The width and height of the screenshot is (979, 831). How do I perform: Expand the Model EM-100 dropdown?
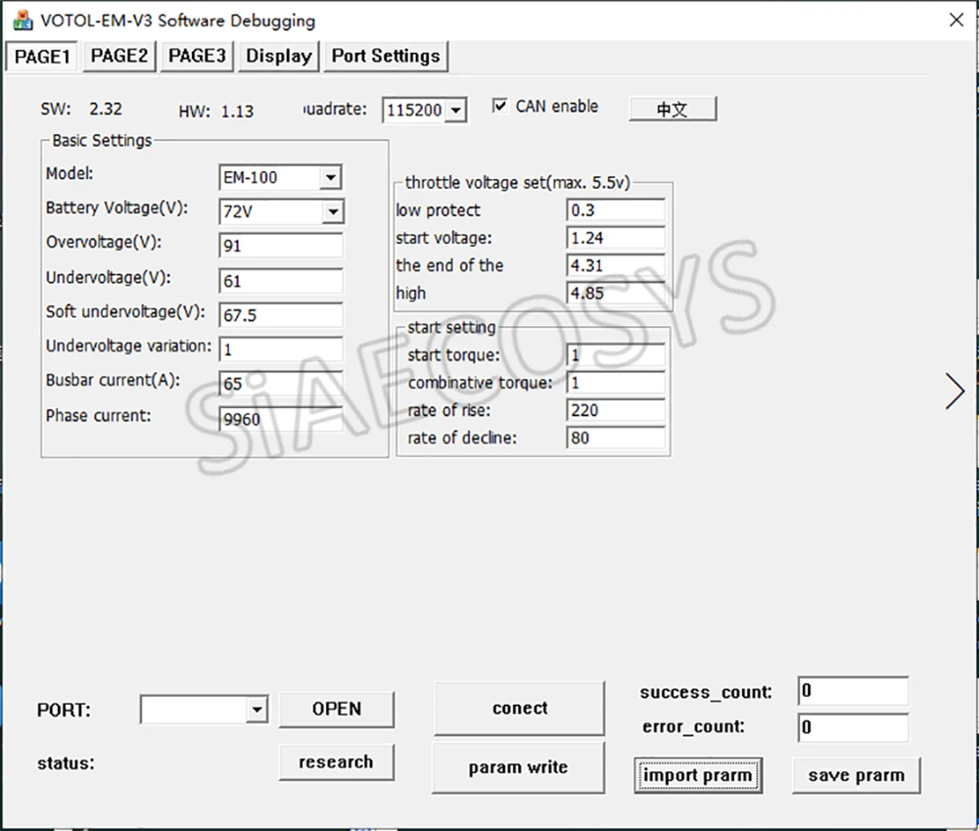coord(330,178)
